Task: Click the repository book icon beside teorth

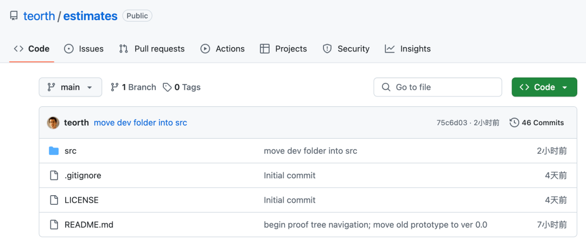Action: point(14,16)
